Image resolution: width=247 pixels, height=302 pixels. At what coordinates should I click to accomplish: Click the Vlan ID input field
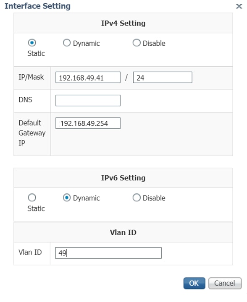coord(108,253)
